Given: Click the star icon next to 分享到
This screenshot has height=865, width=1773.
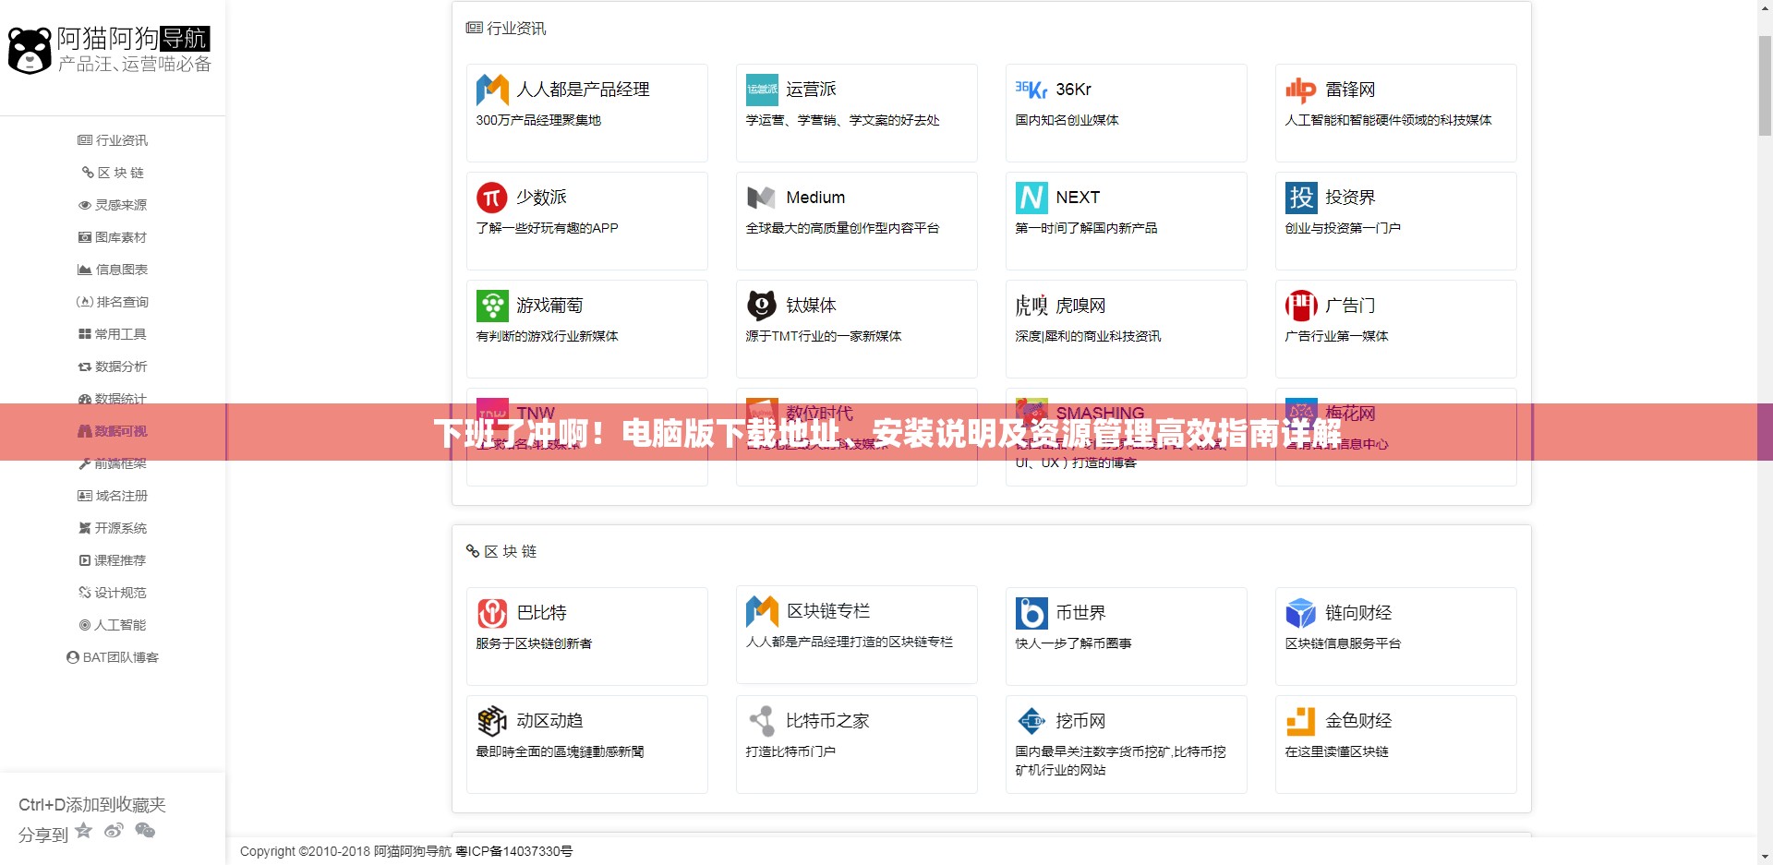Looking at the screenshot, I should point(83,831).
